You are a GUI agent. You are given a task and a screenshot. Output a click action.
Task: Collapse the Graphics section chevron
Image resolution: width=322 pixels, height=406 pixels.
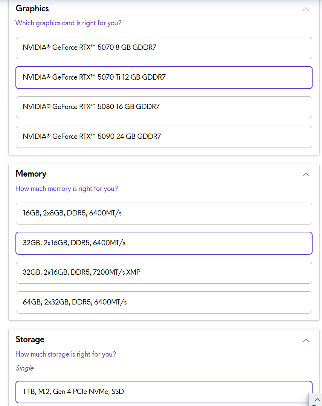point(306,9)
